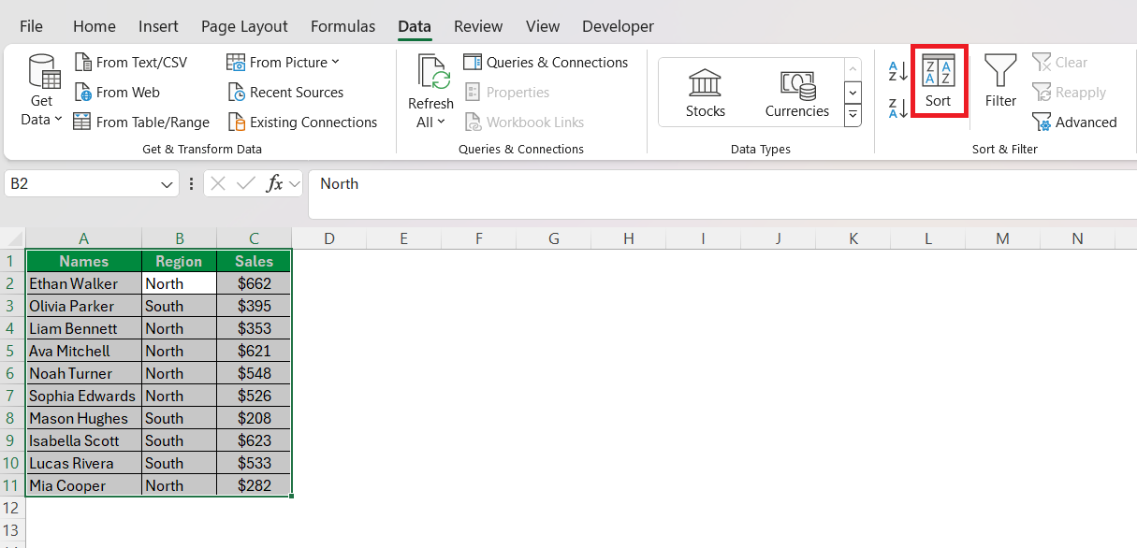Open Advanced filter options
1137x548 pixels.
1074,123
